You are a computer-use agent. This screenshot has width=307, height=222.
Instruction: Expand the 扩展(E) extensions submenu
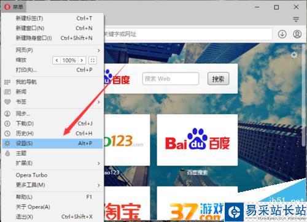click(52, 163)
